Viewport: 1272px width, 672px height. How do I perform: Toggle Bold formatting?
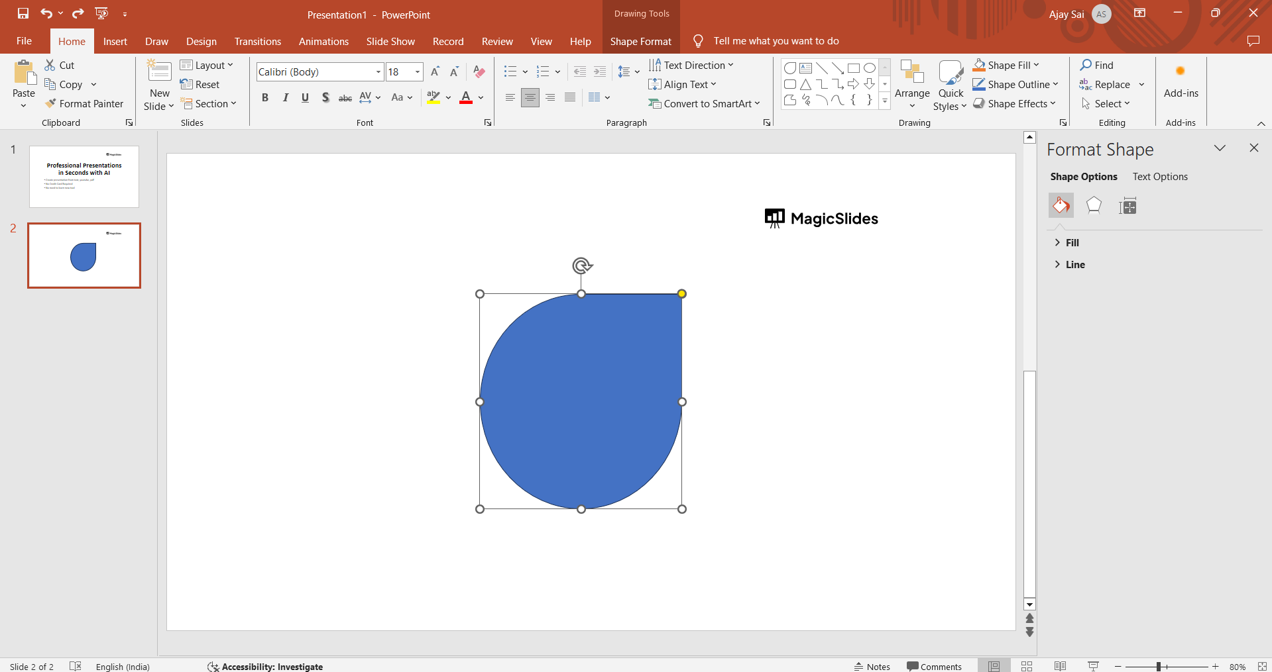tap(265, 98)
